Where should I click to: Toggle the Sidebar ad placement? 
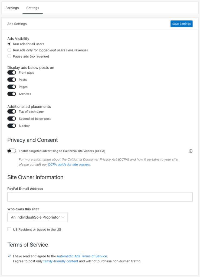coord(12,126)
